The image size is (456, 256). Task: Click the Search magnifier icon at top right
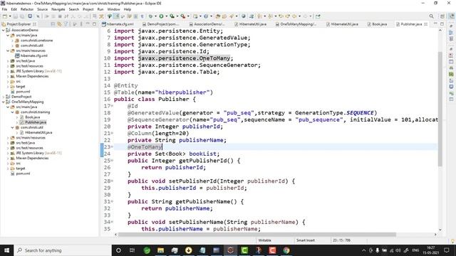click(x=431, y=16)
